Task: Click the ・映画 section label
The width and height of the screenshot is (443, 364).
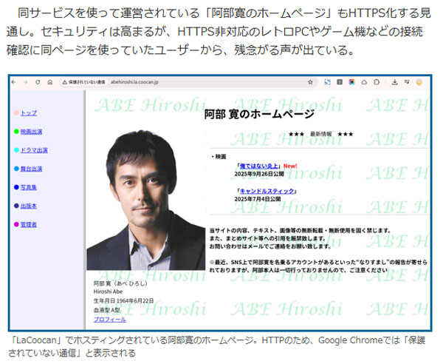Action: pos(219,157)
